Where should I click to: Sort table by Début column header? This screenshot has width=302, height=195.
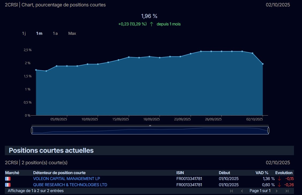(224, 173)
